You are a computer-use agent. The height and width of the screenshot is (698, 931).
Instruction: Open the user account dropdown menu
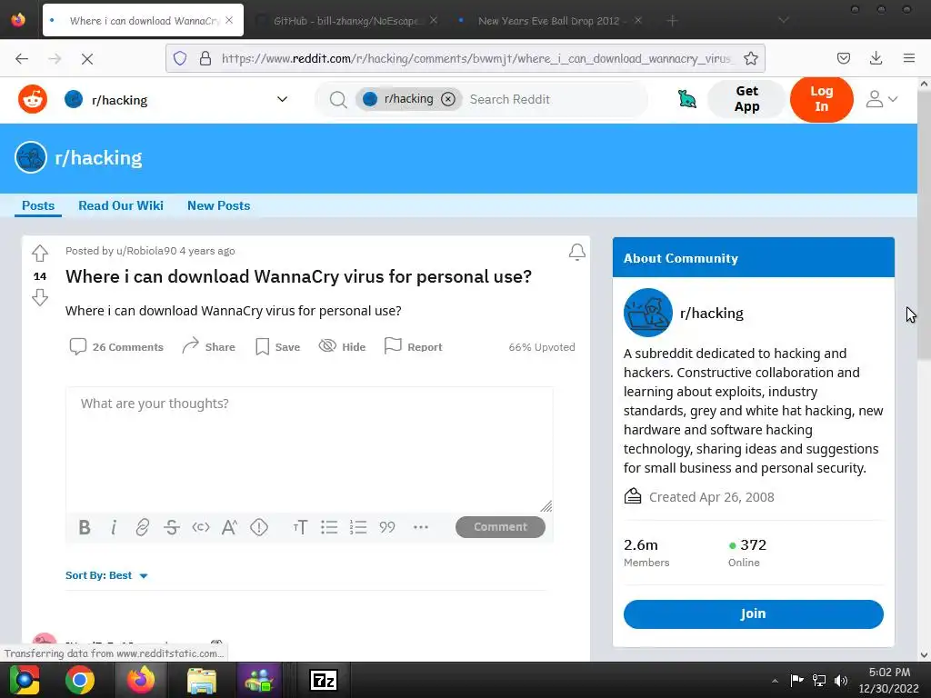881,99
